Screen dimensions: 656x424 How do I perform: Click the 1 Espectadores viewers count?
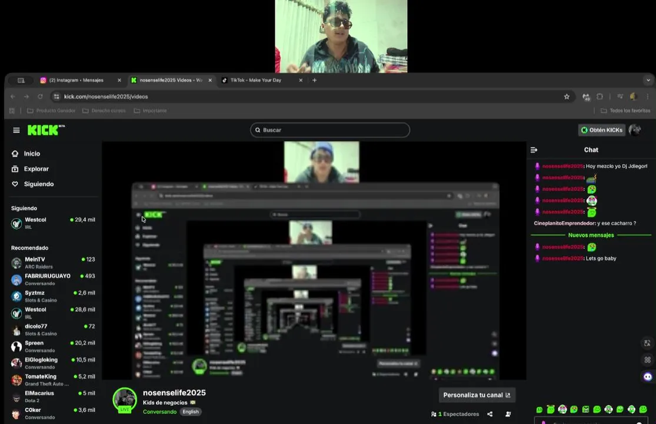(x=455, y=414)
